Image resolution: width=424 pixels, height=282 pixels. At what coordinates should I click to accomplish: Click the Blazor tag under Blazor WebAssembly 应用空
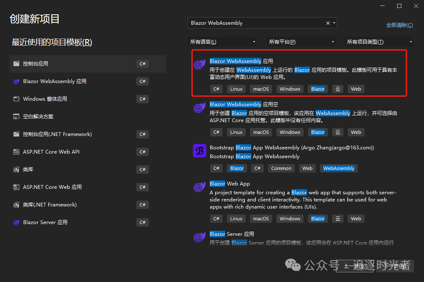318,132
